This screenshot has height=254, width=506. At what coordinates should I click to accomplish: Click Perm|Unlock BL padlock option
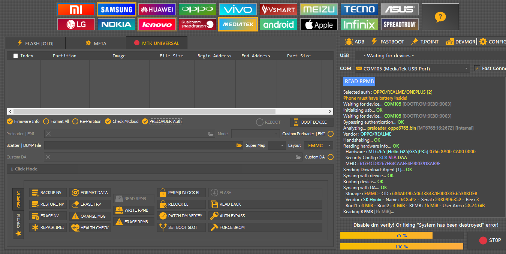[x=180, y=193]
